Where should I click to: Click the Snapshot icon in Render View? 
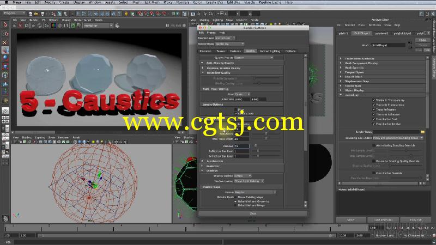[x=26, y=26]
